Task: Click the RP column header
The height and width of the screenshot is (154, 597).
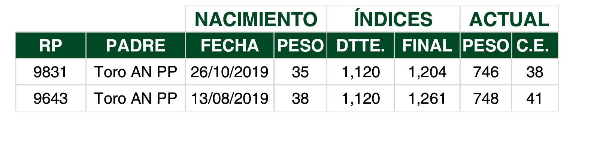Action: [51, 45]
